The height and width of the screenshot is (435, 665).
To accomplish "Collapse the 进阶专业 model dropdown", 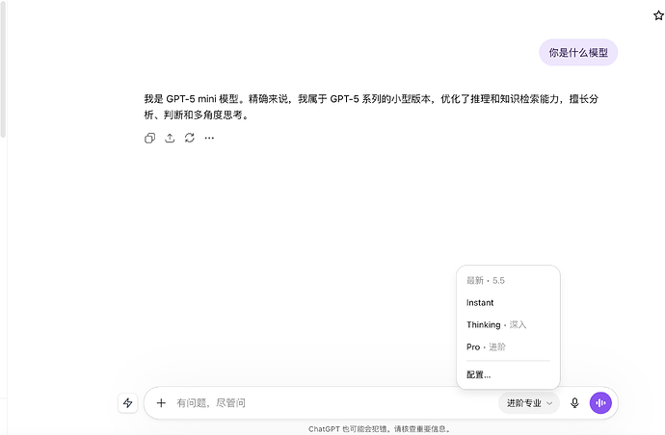I will (x=529, y=403).
